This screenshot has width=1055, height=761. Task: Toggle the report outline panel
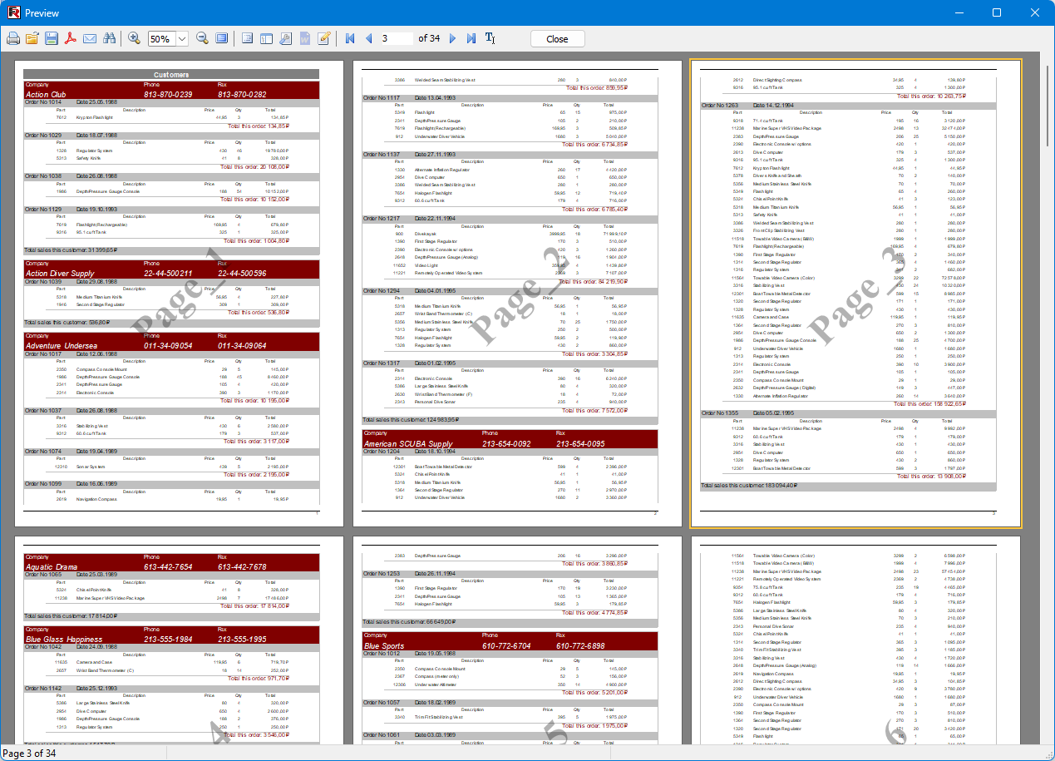(x=247, y=39)
